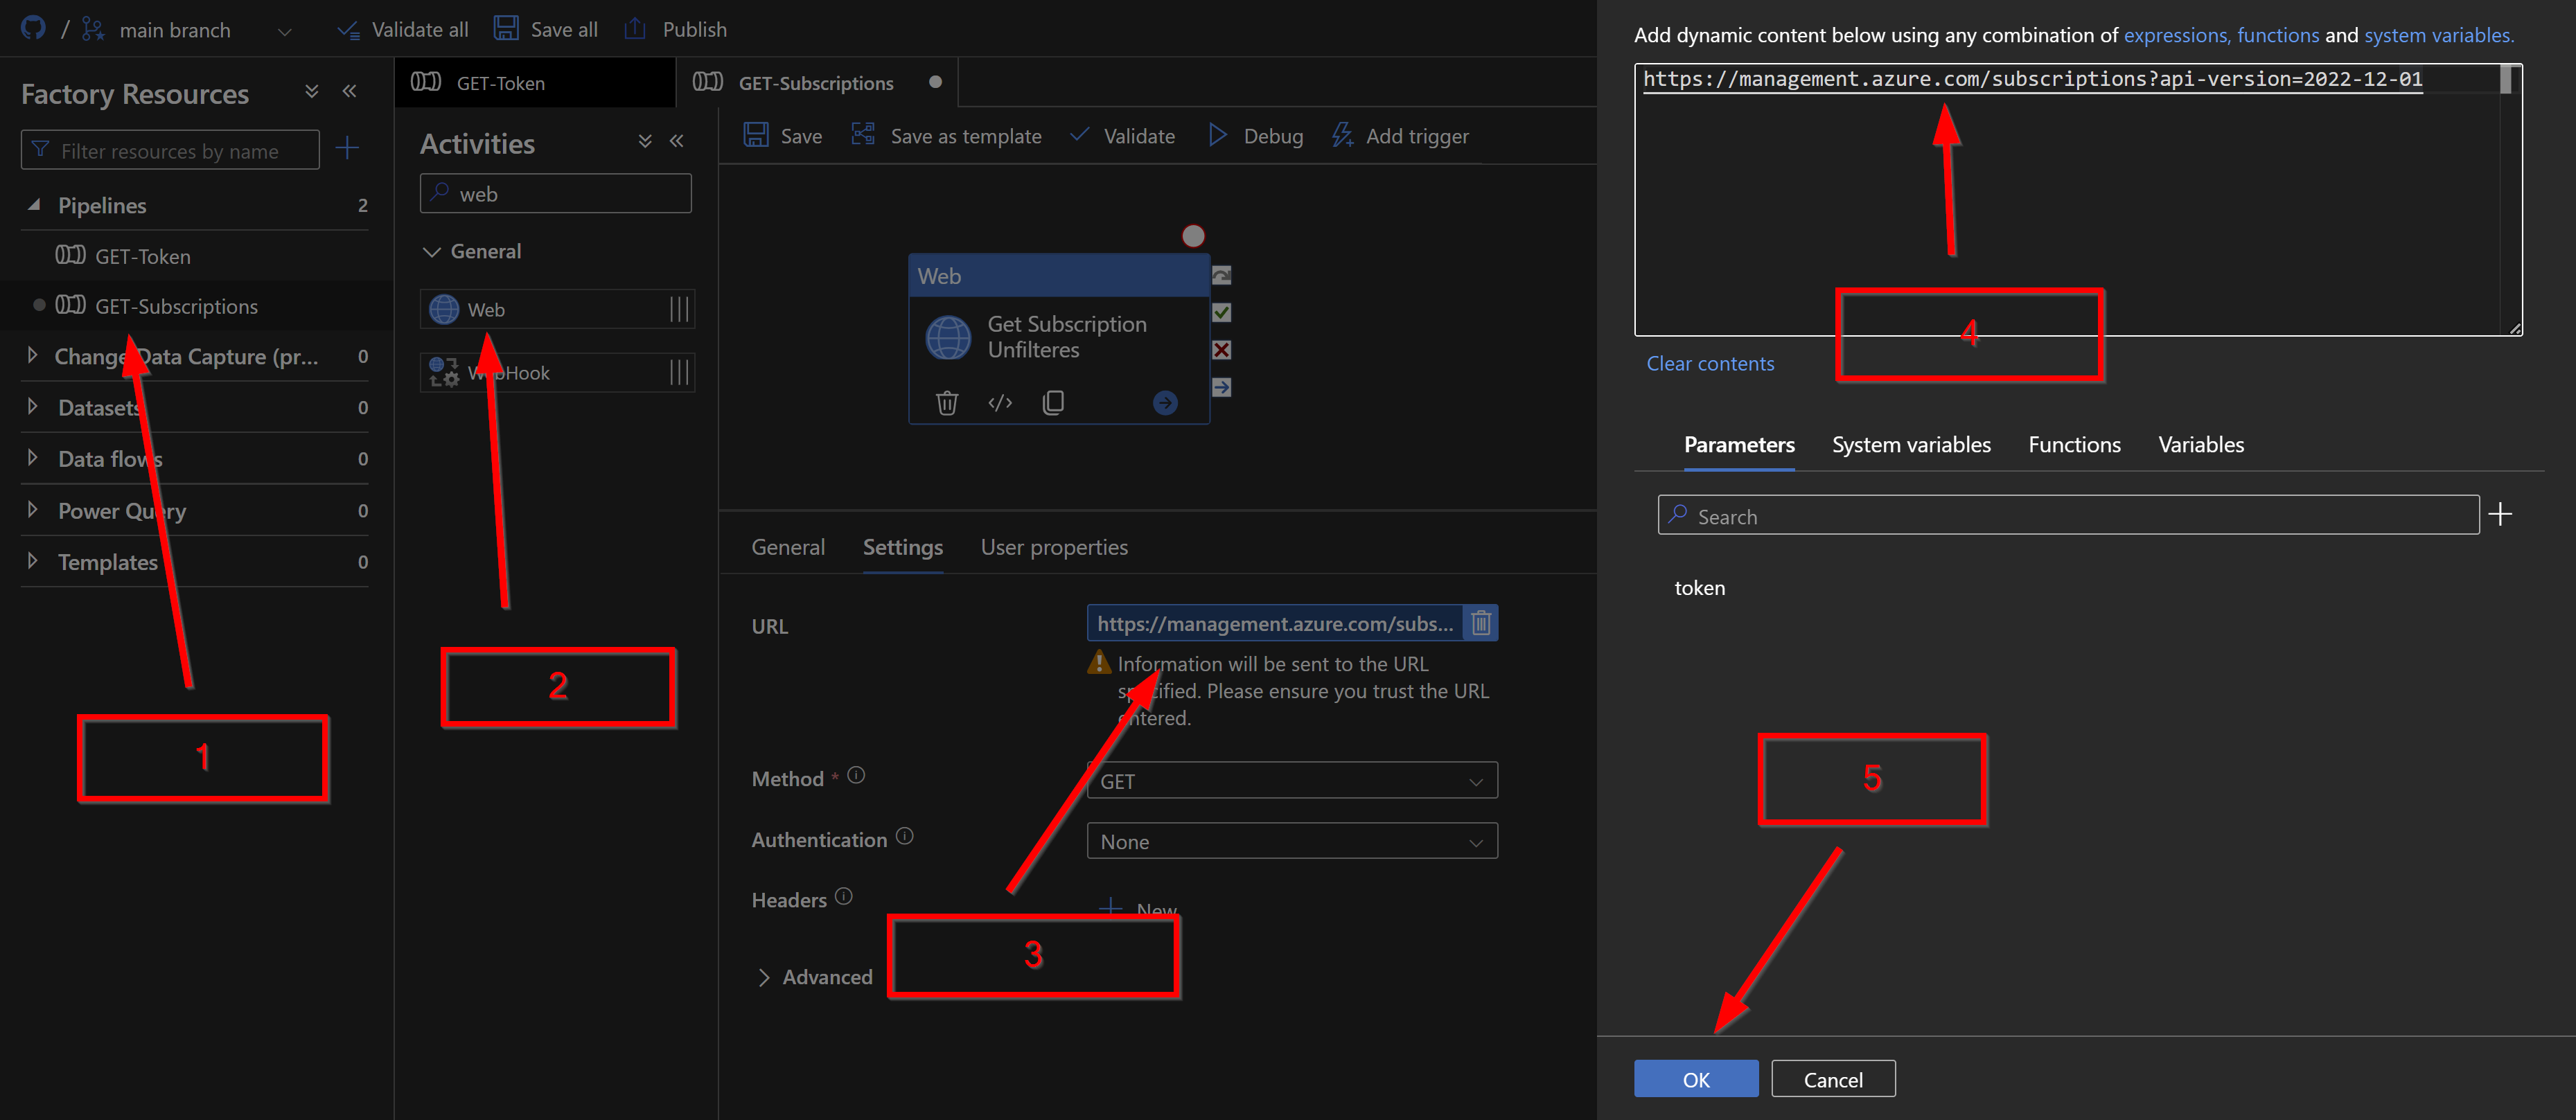Select the Web activity in the list

(556, 309)
